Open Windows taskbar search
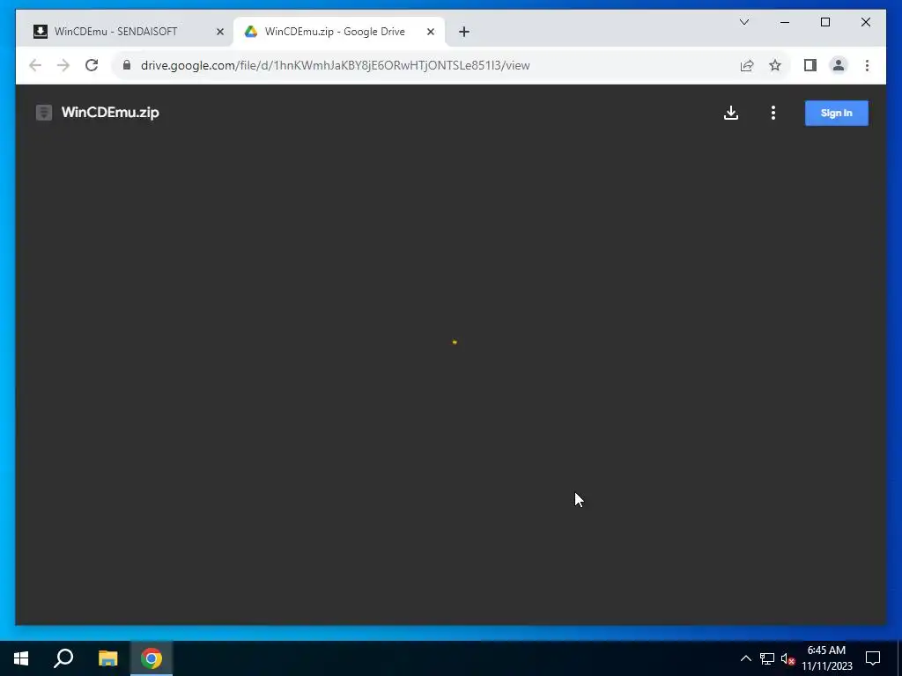Viewport: 902px width, 676px height. pyautogui.click(x=63, y=658)
